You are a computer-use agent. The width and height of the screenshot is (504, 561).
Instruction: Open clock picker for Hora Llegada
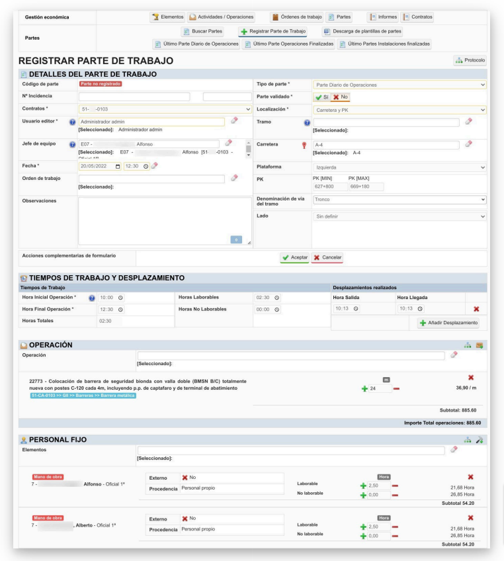click(420, 309)
